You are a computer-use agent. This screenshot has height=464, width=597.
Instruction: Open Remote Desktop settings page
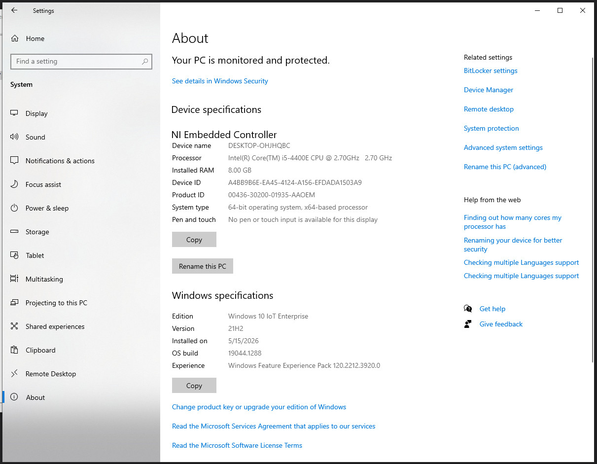click(51, 374)
